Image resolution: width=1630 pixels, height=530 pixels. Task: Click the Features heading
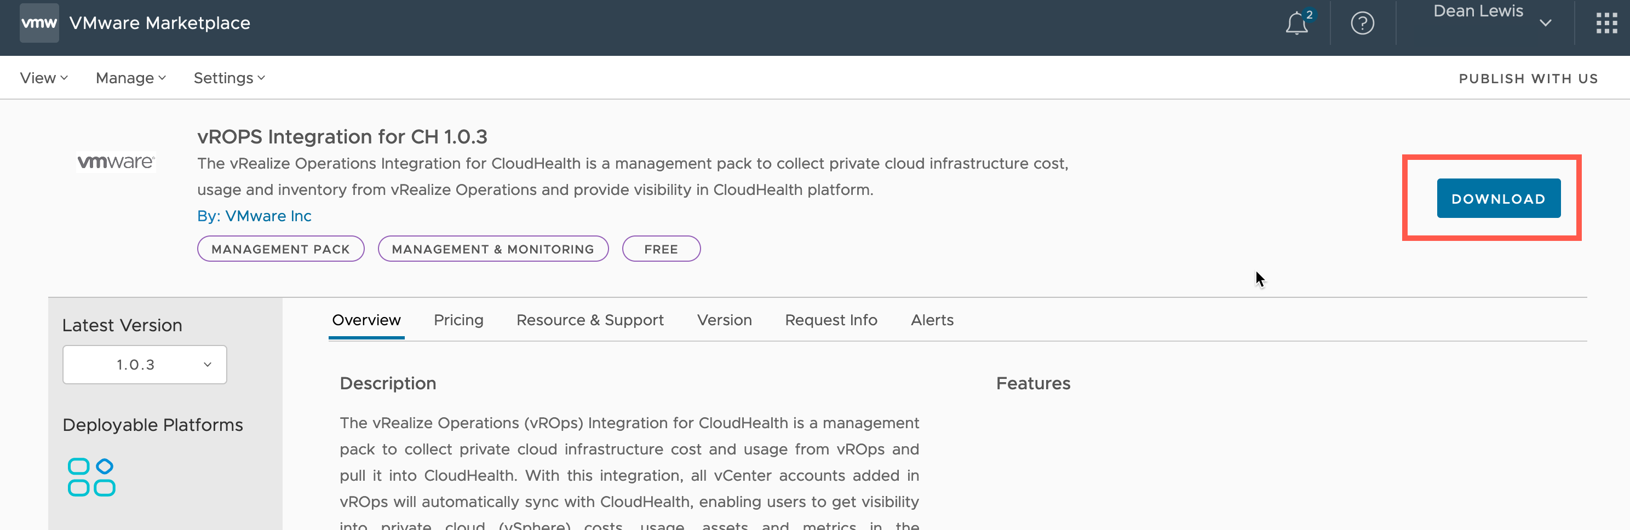[x=1032, y=383]
